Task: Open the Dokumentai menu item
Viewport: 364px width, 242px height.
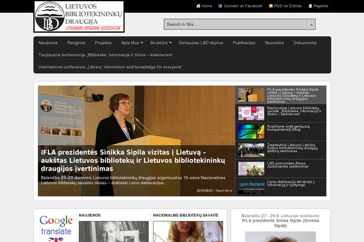Action: 305,43
